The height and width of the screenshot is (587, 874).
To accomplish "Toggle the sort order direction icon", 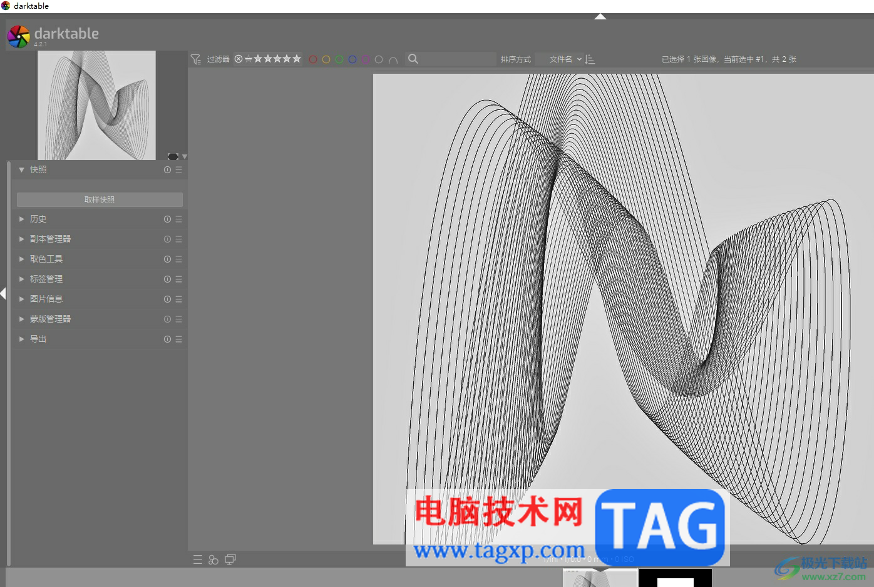I will (590, 59).
